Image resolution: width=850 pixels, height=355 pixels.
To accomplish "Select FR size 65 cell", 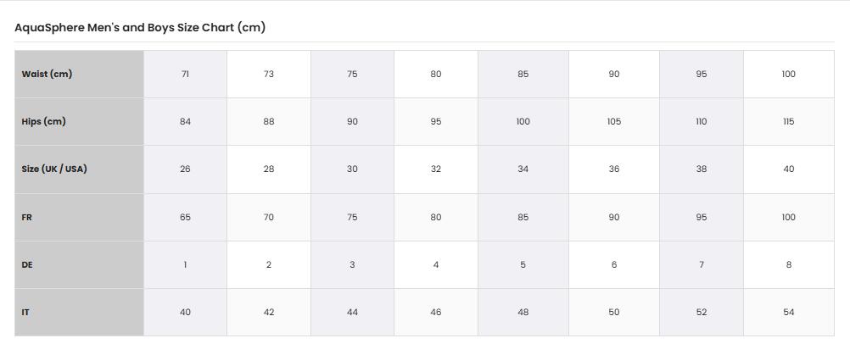I will pyautogui.click(x=186, y=218).
